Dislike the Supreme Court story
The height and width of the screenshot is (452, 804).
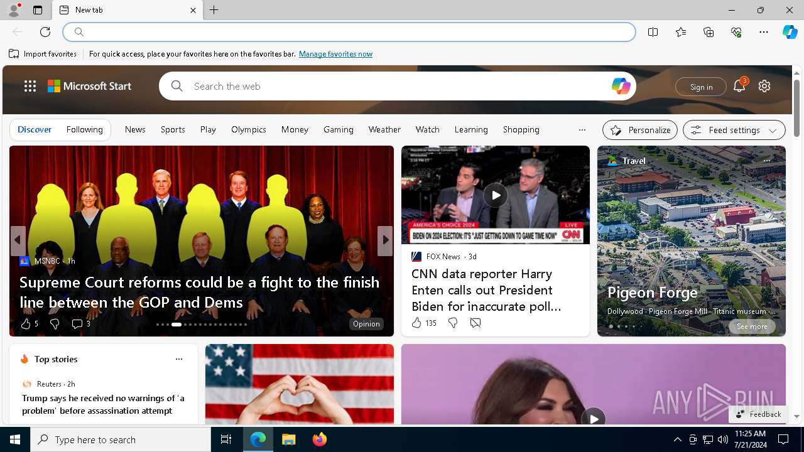click(55, 324)
